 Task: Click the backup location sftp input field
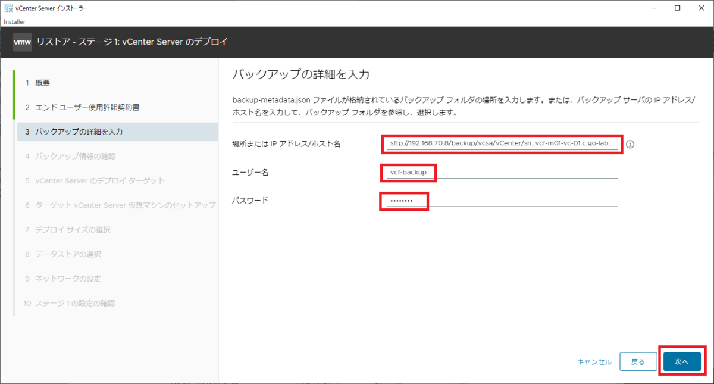click(502, 143)
